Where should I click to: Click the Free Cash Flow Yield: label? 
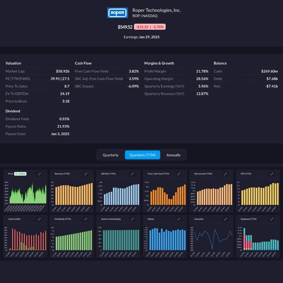[92, 71]
